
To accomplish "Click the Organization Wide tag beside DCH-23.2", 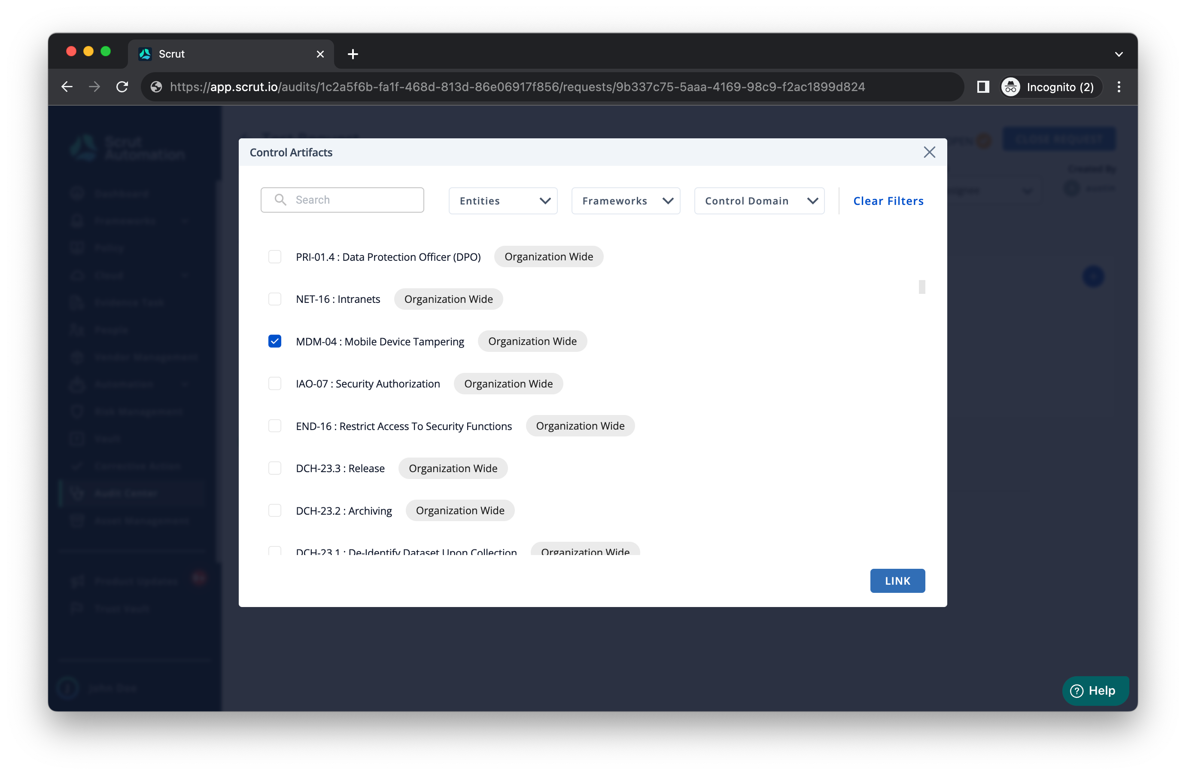I will click(x=460, y=511).
